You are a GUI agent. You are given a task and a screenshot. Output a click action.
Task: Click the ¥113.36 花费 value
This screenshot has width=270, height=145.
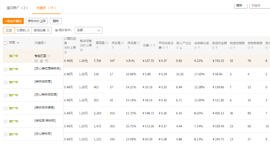pyautogui.click(x=148, y=126)
